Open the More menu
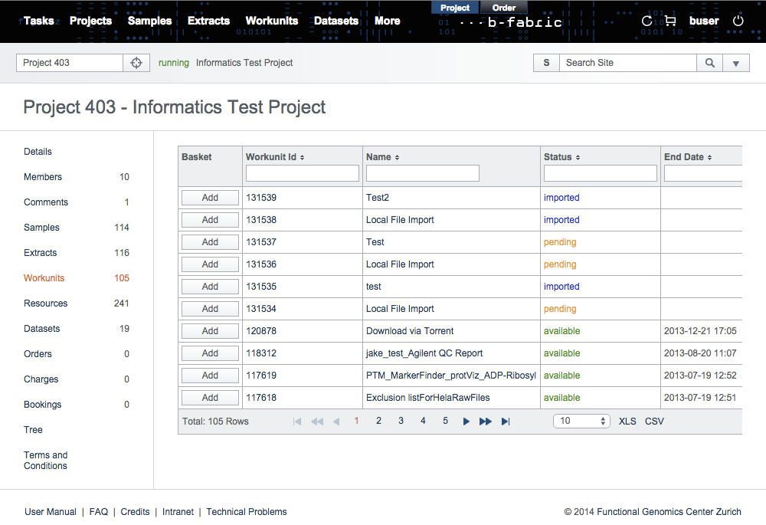The height and width of the screenshot is (525, 766). (388, 21)
